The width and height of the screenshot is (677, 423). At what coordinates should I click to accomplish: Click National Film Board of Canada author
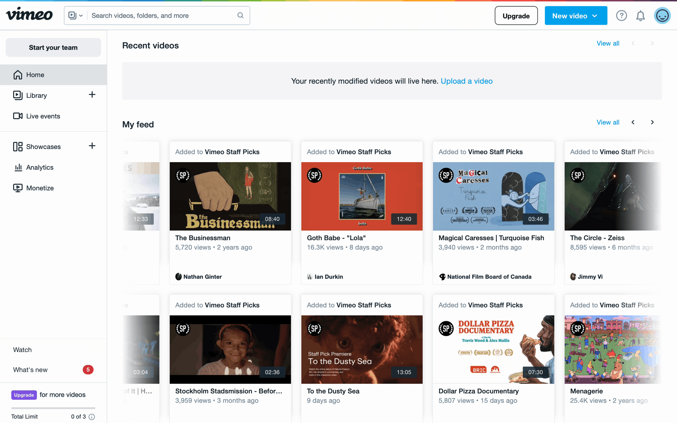click(489, 277)
